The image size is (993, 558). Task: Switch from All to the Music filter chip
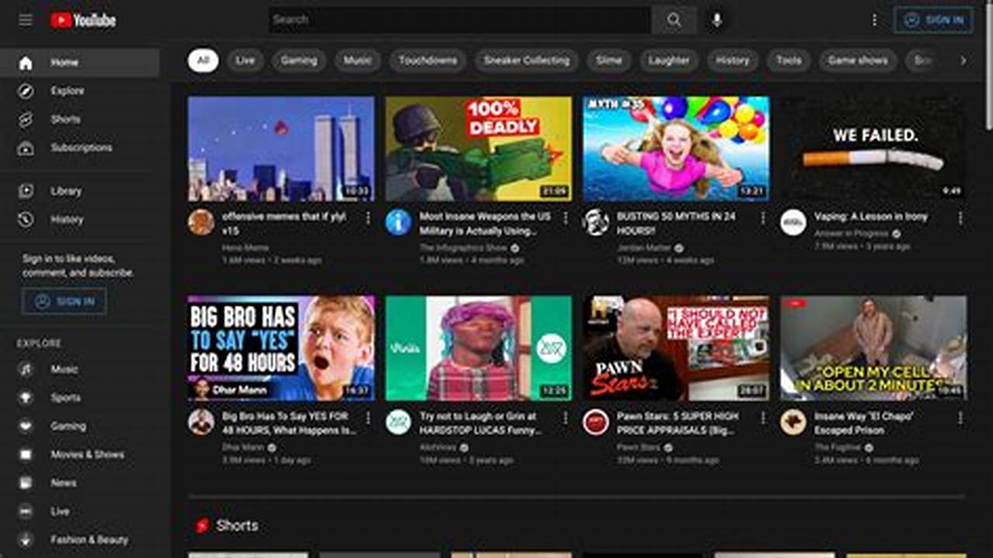(x=357, y=60)
